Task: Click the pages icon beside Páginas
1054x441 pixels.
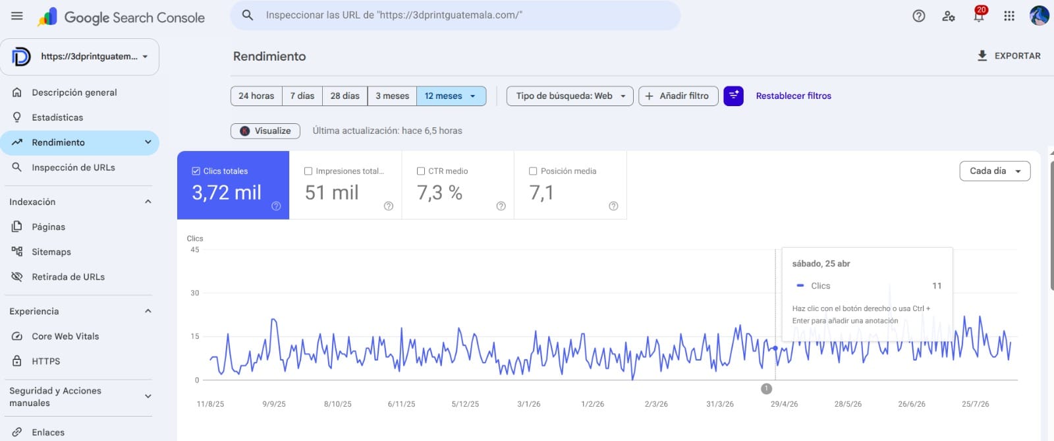Action: 17,227
